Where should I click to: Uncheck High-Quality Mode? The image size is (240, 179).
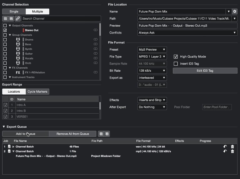176,57
